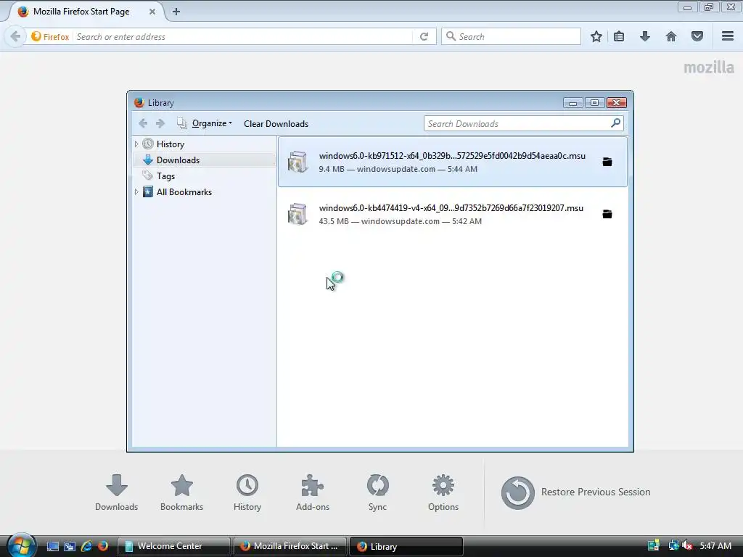Click kb4474419 msu file name
The height and width of the screenshot is (557, 743).
click(451, 208)
